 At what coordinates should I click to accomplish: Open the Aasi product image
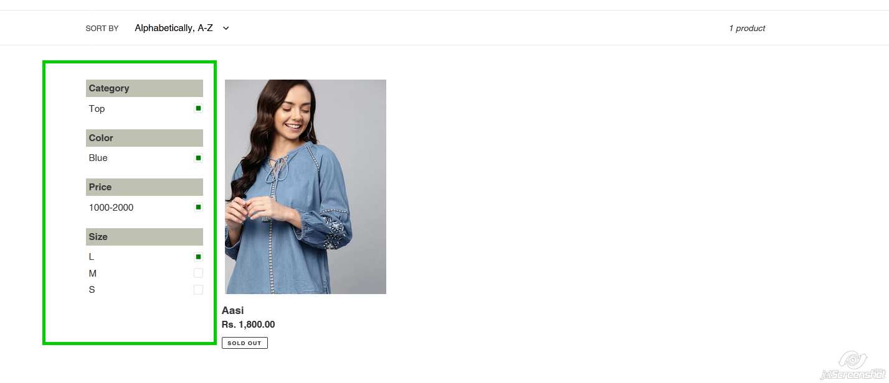[305, 187]
